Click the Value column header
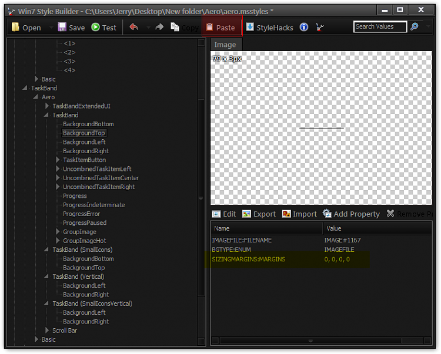Screen dimensions: 441x354 pos(377,228)
